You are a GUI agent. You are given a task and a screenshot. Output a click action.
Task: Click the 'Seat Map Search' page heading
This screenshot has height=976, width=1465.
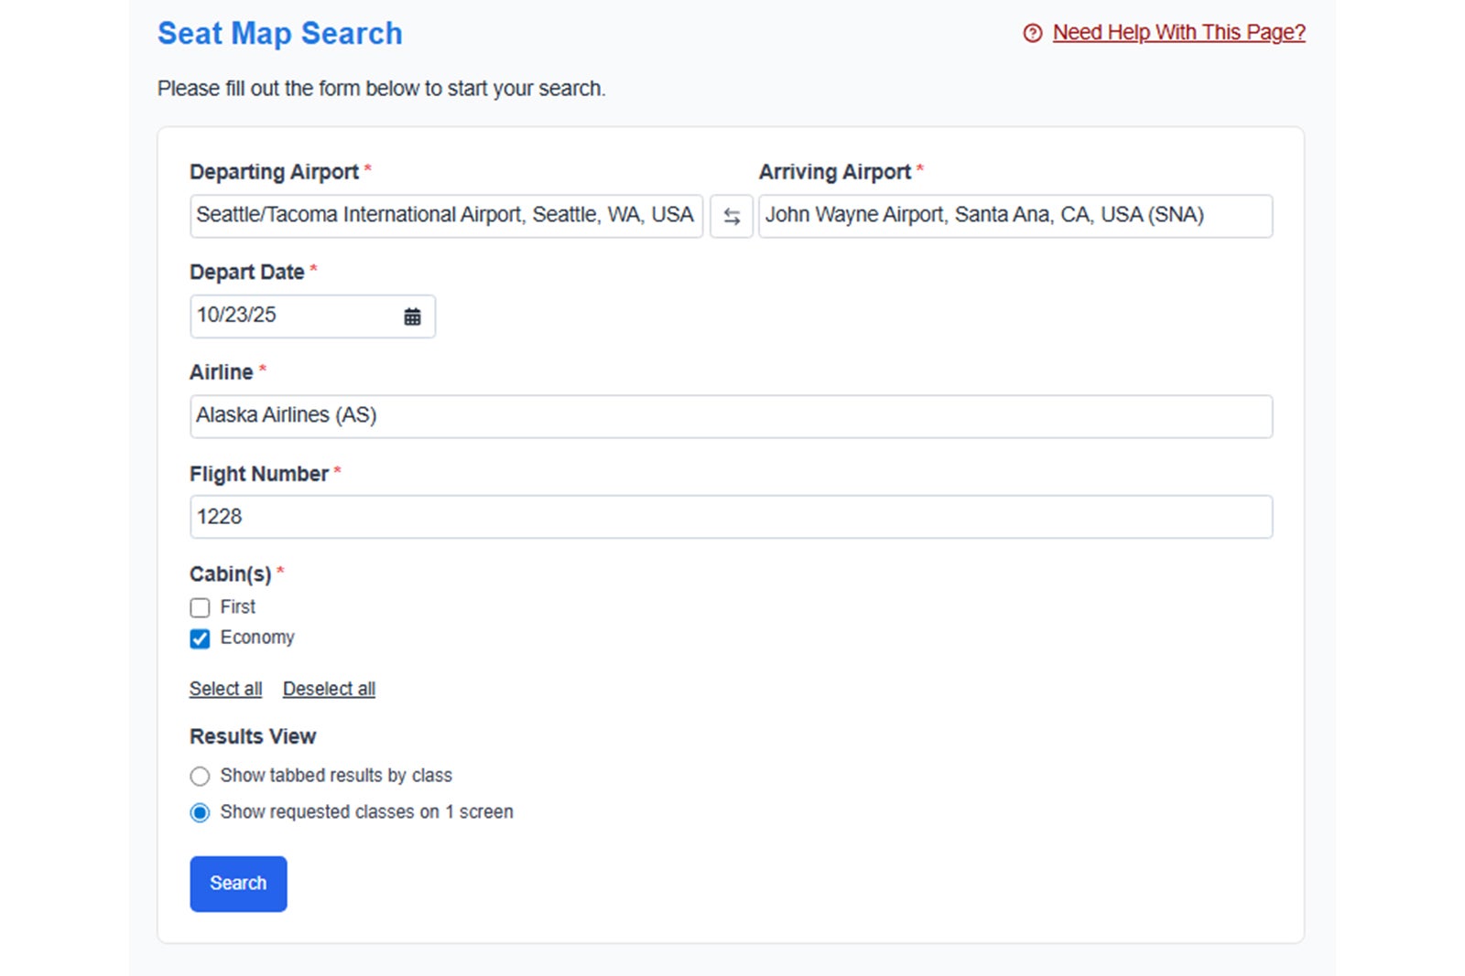pos(279,34)
